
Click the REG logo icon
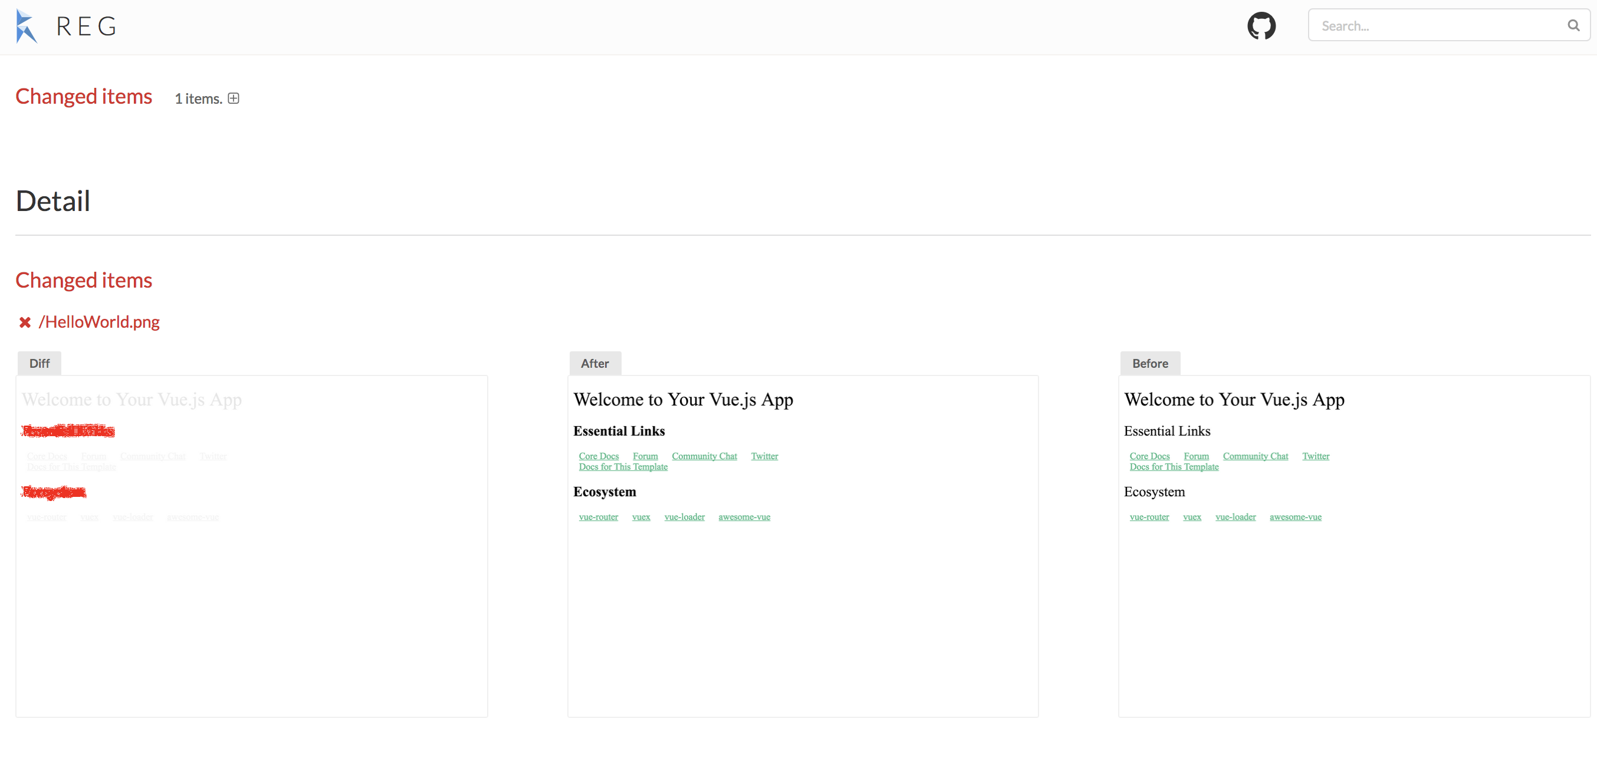coord(26,26)
